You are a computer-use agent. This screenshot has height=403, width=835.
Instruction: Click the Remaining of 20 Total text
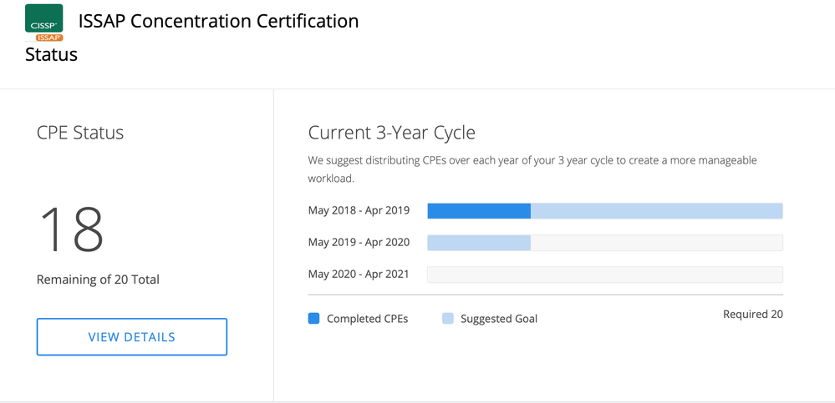pos(98,280)
